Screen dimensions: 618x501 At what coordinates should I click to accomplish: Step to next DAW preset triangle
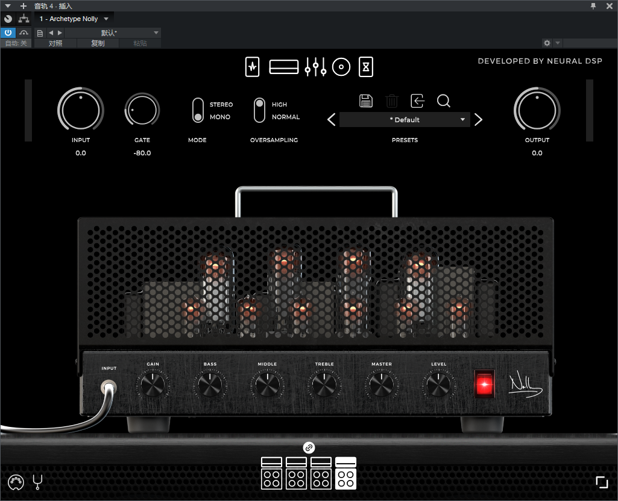pos(60,33)
